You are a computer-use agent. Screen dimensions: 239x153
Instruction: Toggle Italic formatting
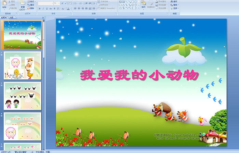[x=43, y=9]
